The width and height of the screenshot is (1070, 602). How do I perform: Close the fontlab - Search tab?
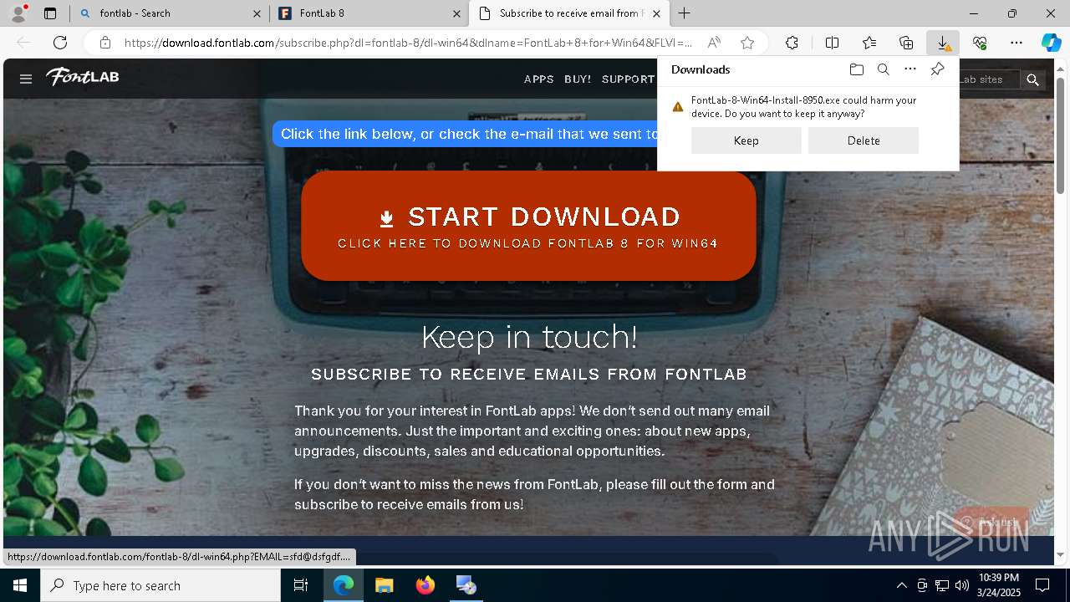pyautogui.click(x=257, y=13)
